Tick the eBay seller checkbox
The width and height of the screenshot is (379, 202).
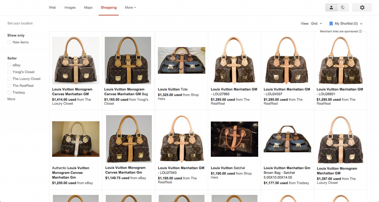(9, 65)
